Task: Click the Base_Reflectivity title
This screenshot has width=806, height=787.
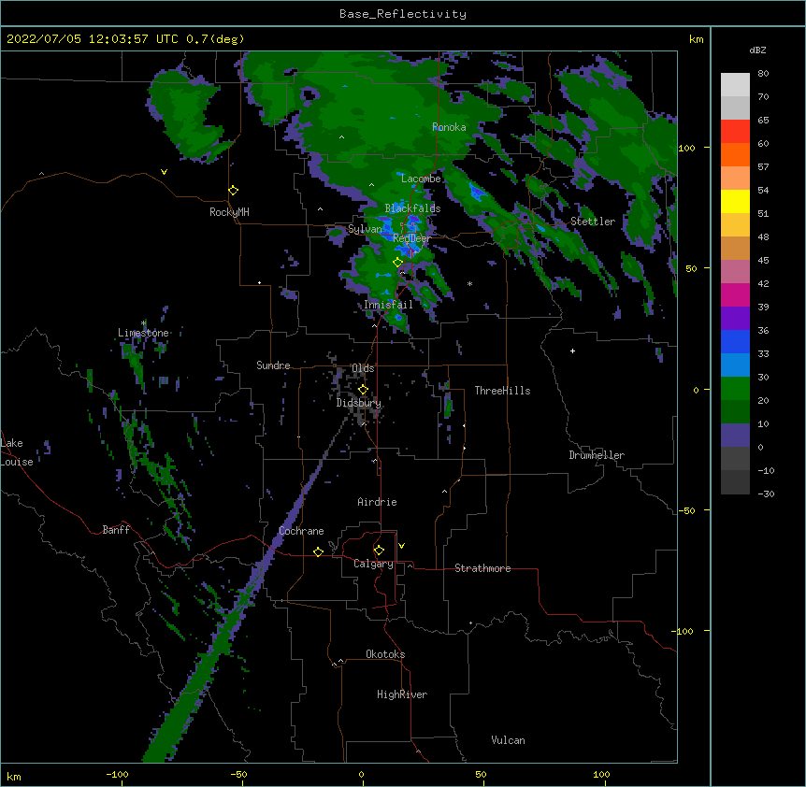Action: [x=403, y=14]
